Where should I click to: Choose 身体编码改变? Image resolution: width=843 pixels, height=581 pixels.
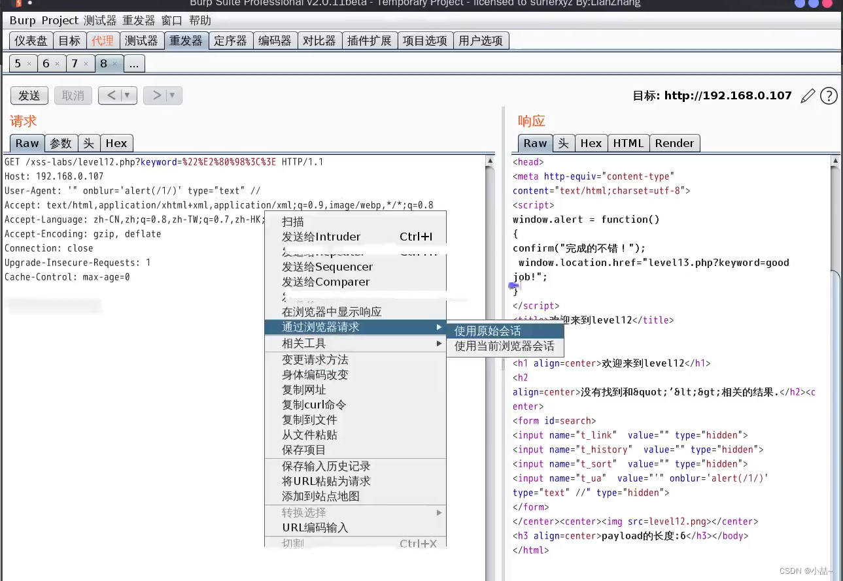tap(355, 374)
